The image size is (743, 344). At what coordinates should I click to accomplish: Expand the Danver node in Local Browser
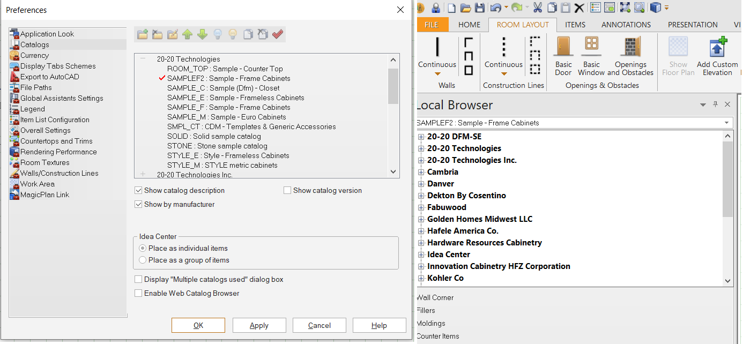point(421,184)
